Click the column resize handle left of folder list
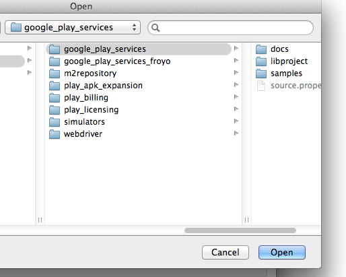The width and height of the screenshot is (346, 277). pos(40,220)
